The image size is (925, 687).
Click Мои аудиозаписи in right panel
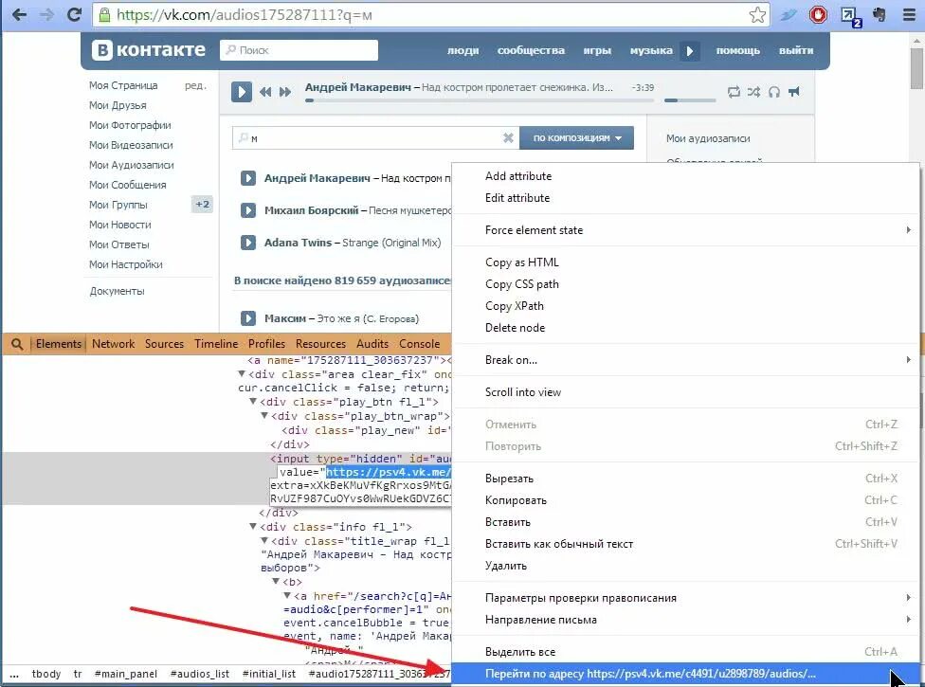708,138
